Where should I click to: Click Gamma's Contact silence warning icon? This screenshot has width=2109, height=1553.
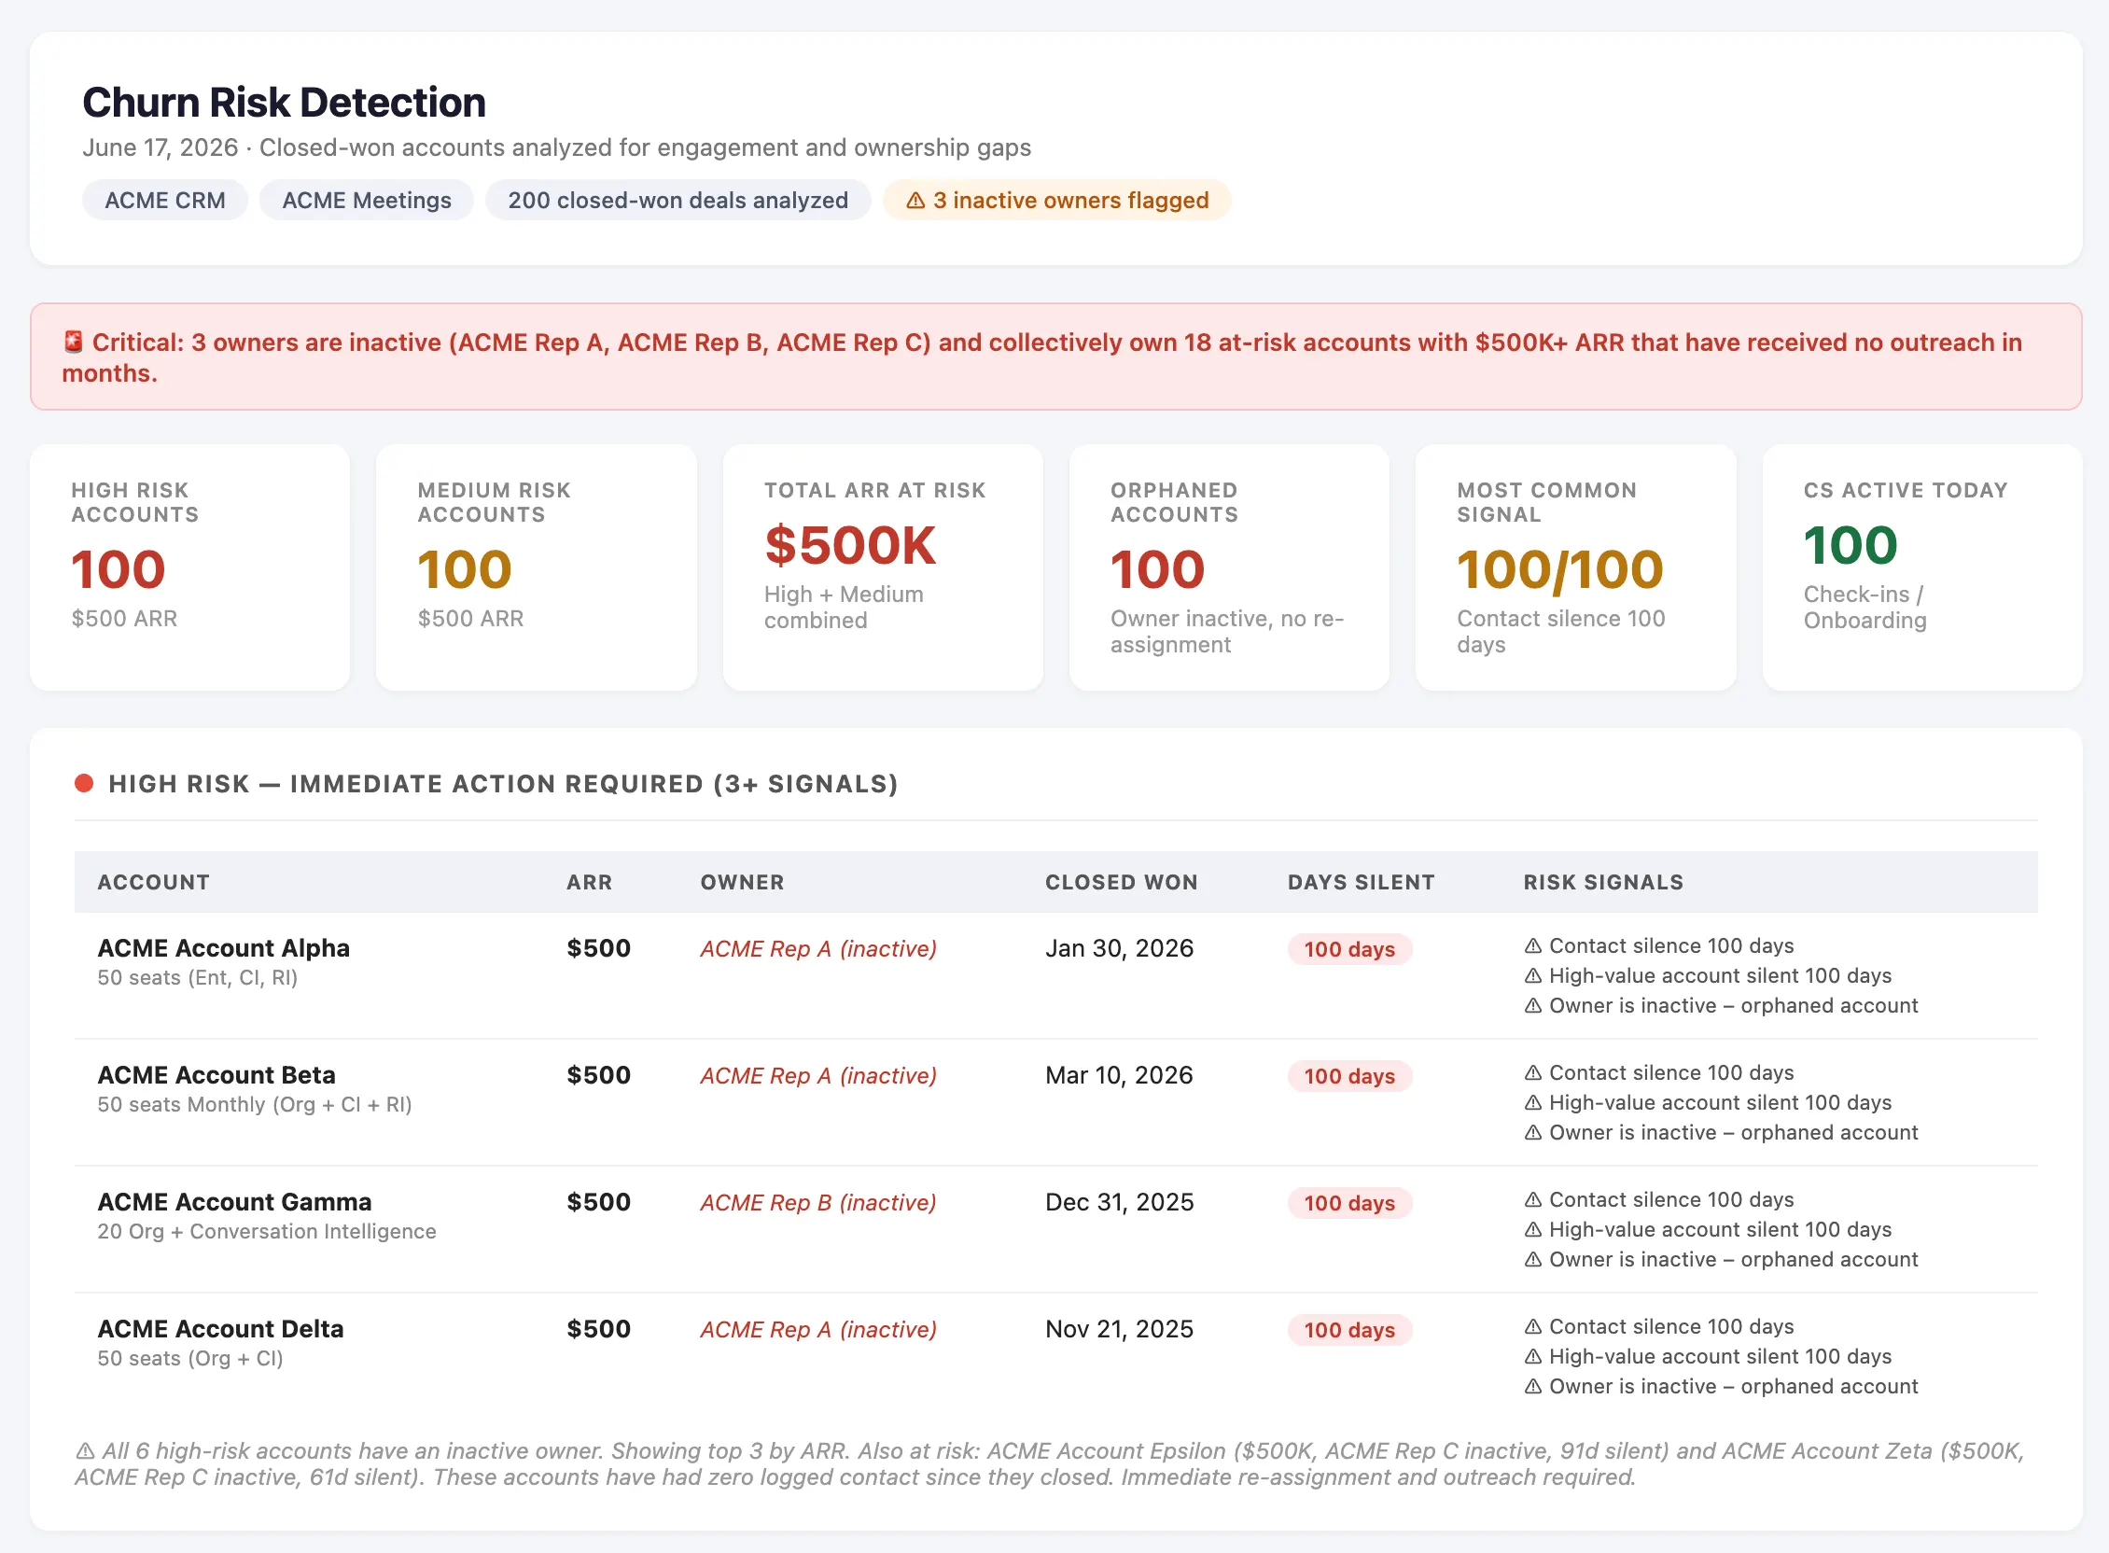[1533, 1199]
